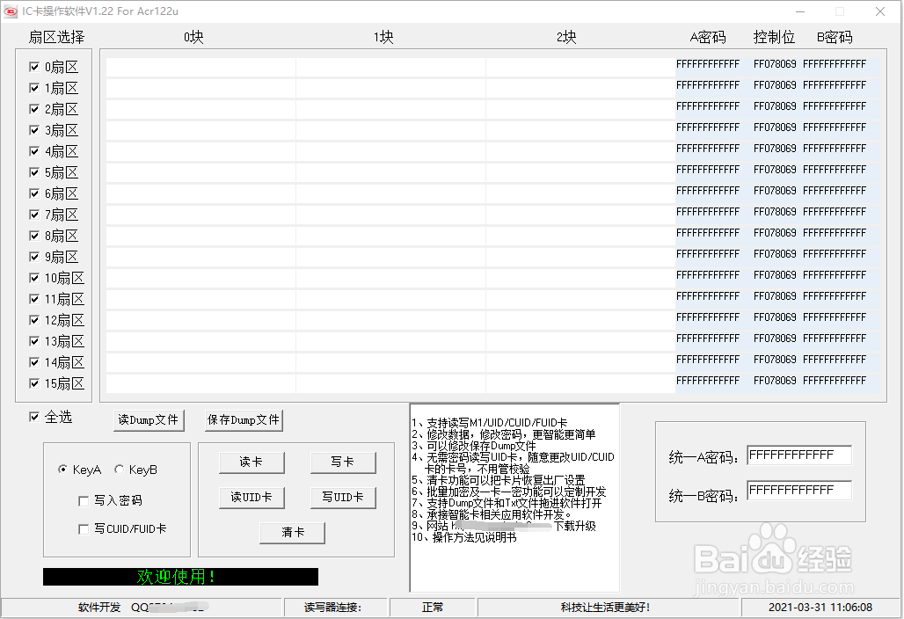Deselect the 12扇区 checkbox
904x619 pixels.
pyautogui.click(x=34, y=320)
